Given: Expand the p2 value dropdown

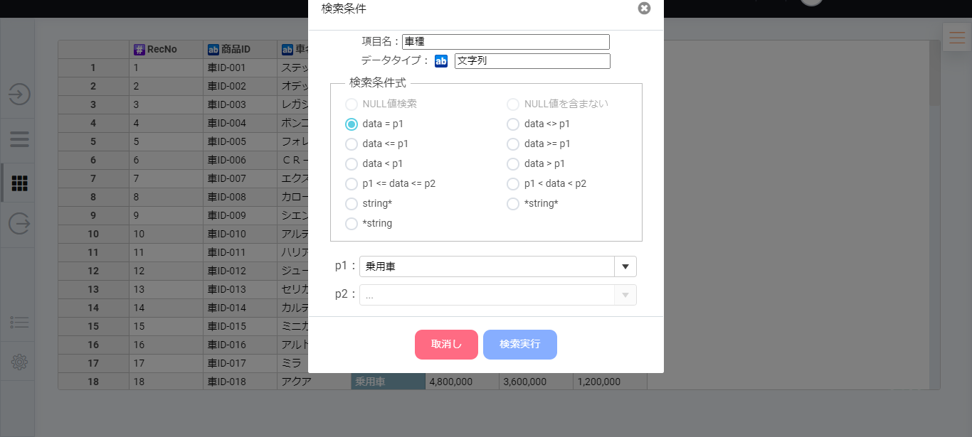Looking at the screenshot, I should point(625,294).
